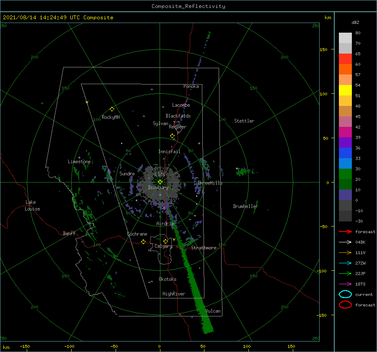Click the cyan 'current' ellipse icon
This screenshot has width=377, height=352.
[x=345, y=294]
